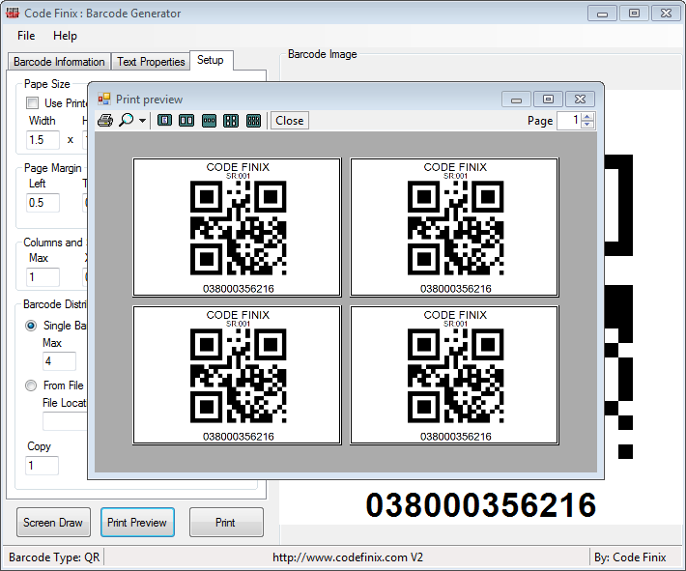Switch to Barcode Information tab
Screen dimensions: 686x571
59,62
